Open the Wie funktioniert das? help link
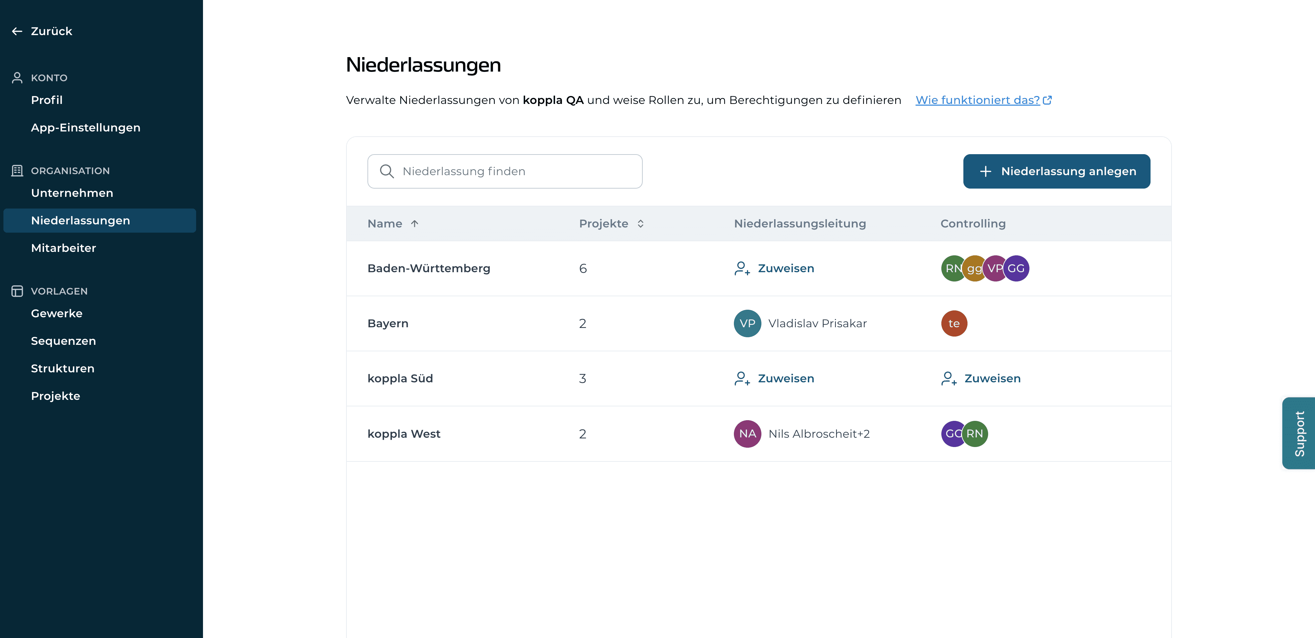 pyautogui.click(x=976, y=100)
